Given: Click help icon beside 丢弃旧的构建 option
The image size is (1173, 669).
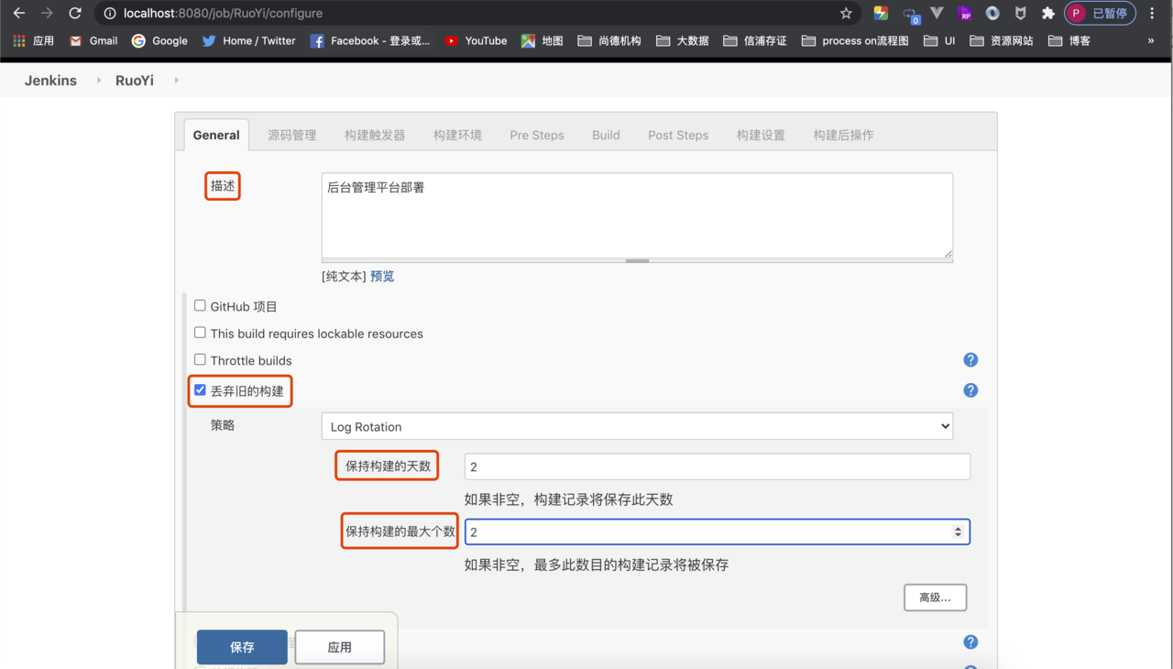Looking at the screenshot, I should pos(970,390).
